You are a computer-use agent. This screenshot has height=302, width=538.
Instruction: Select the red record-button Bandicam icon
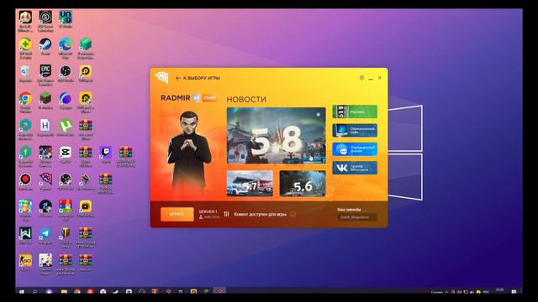(25, 179)
